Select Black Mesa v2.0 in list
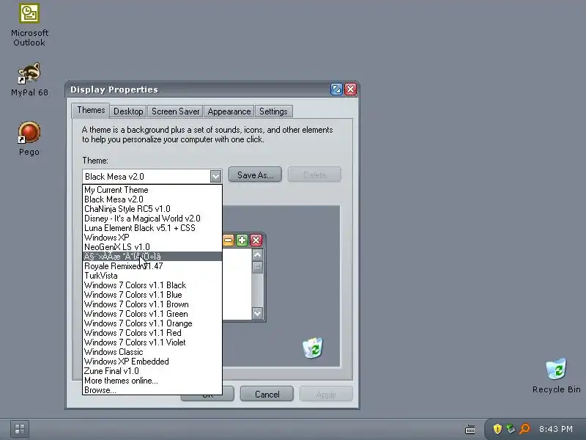 tap(152, 199)
